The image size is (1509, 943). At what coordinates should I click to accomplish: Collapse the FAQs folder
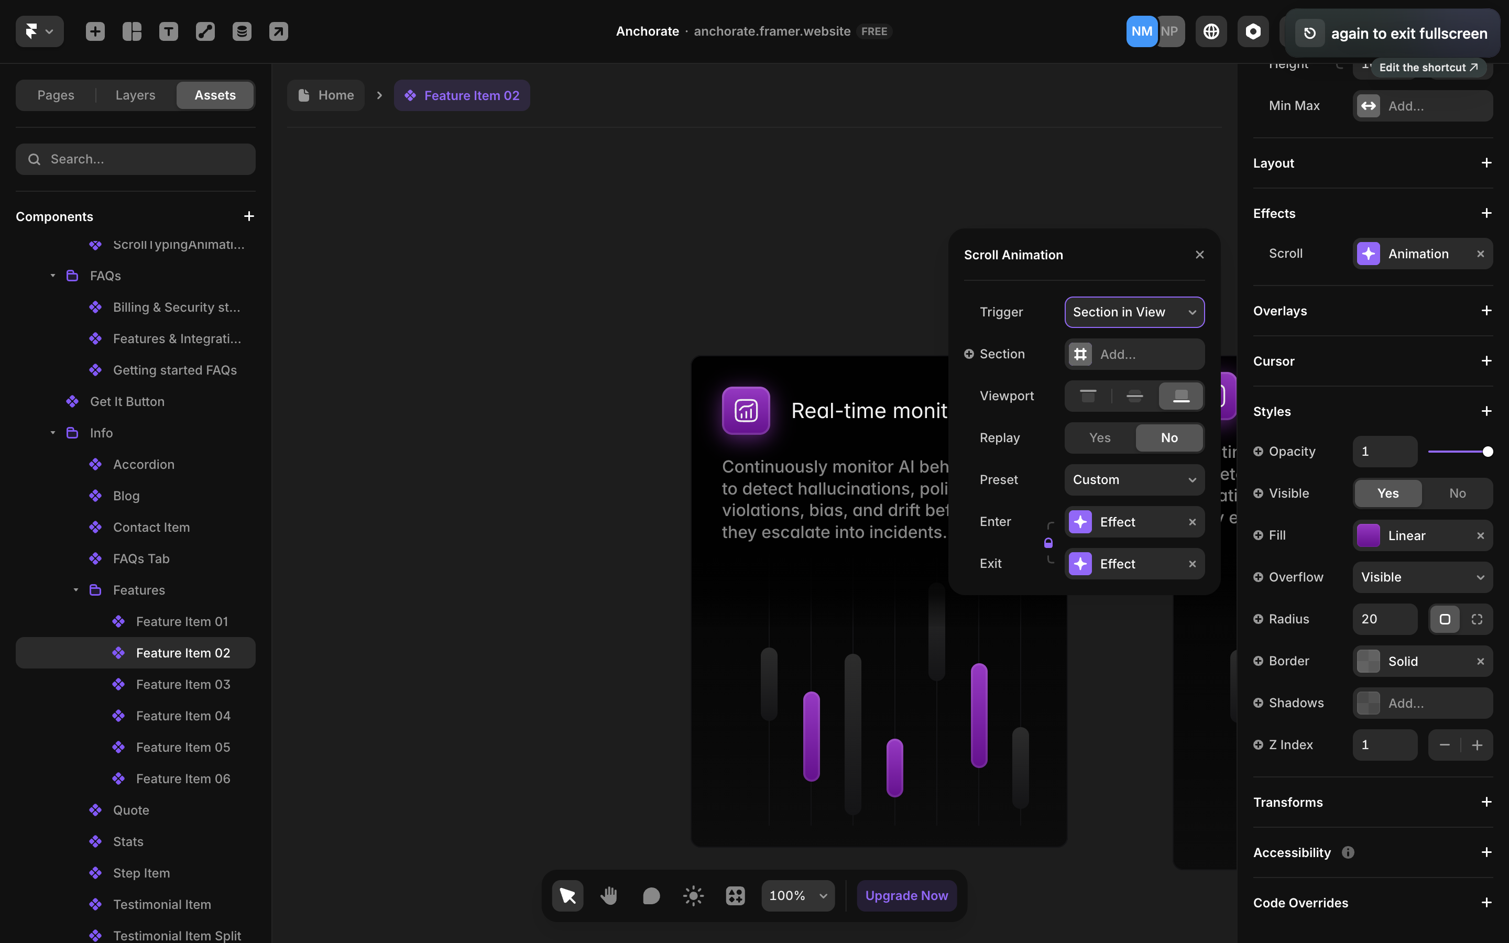(x=53, y=276)
